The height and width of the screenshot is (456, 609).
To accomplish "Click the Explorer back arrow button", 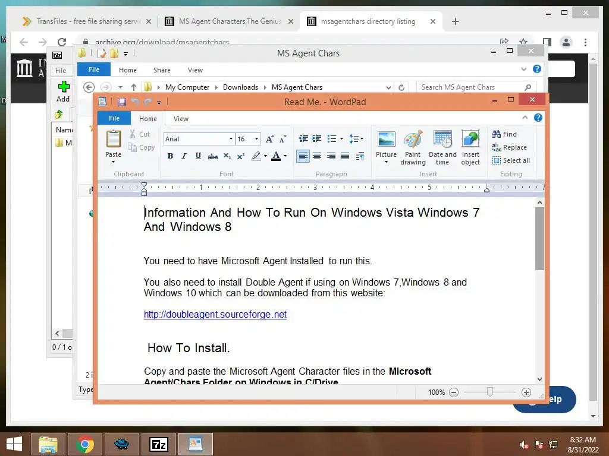I will point(89,87).
